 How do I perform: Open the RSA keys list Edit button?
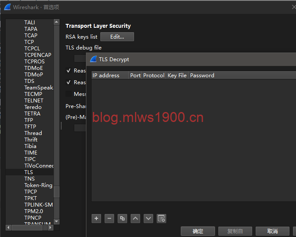click(x=117, y=36)
